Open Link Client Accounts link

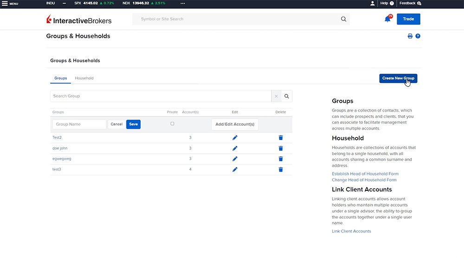(351, 231)
